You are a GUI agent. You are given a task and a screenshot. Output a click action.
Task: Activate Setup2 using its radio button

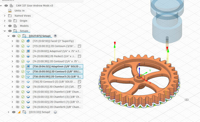55,112
